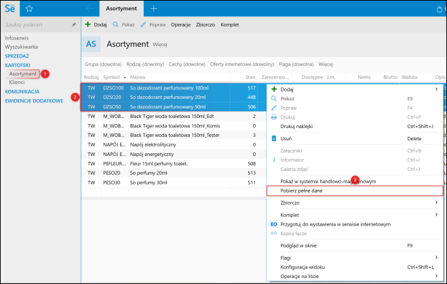
Task: Click the pin icon in search box
Action: pyautogui.click(x=73, y=24)
